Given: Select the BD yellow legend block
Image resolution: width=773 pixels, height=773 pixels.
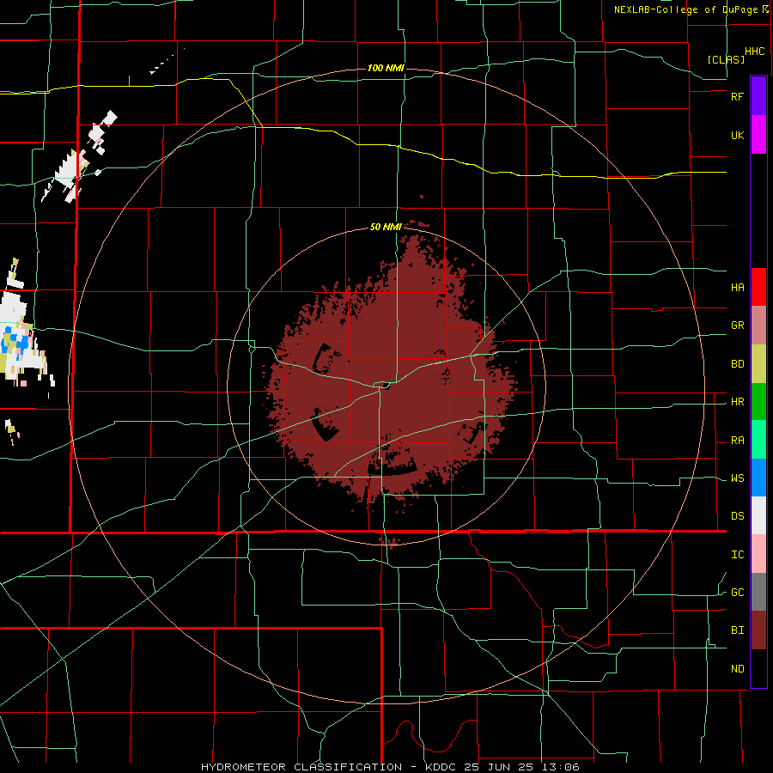Looking at the screenshot, I should coord(758,363).
